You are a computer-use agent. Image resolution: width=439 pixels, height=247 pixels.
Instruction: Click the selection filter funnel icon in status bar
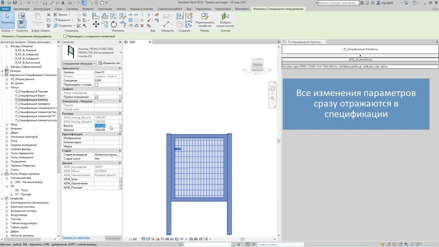418,244
